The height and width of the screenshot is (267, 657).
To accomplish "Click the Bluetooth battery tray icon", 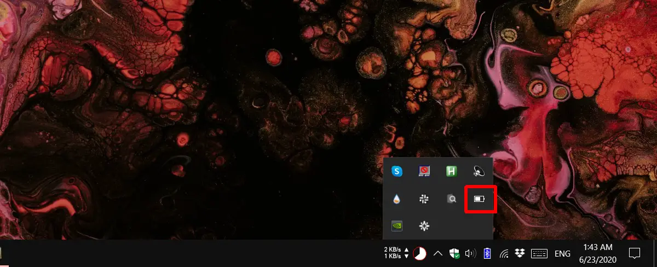I will 487,253.
